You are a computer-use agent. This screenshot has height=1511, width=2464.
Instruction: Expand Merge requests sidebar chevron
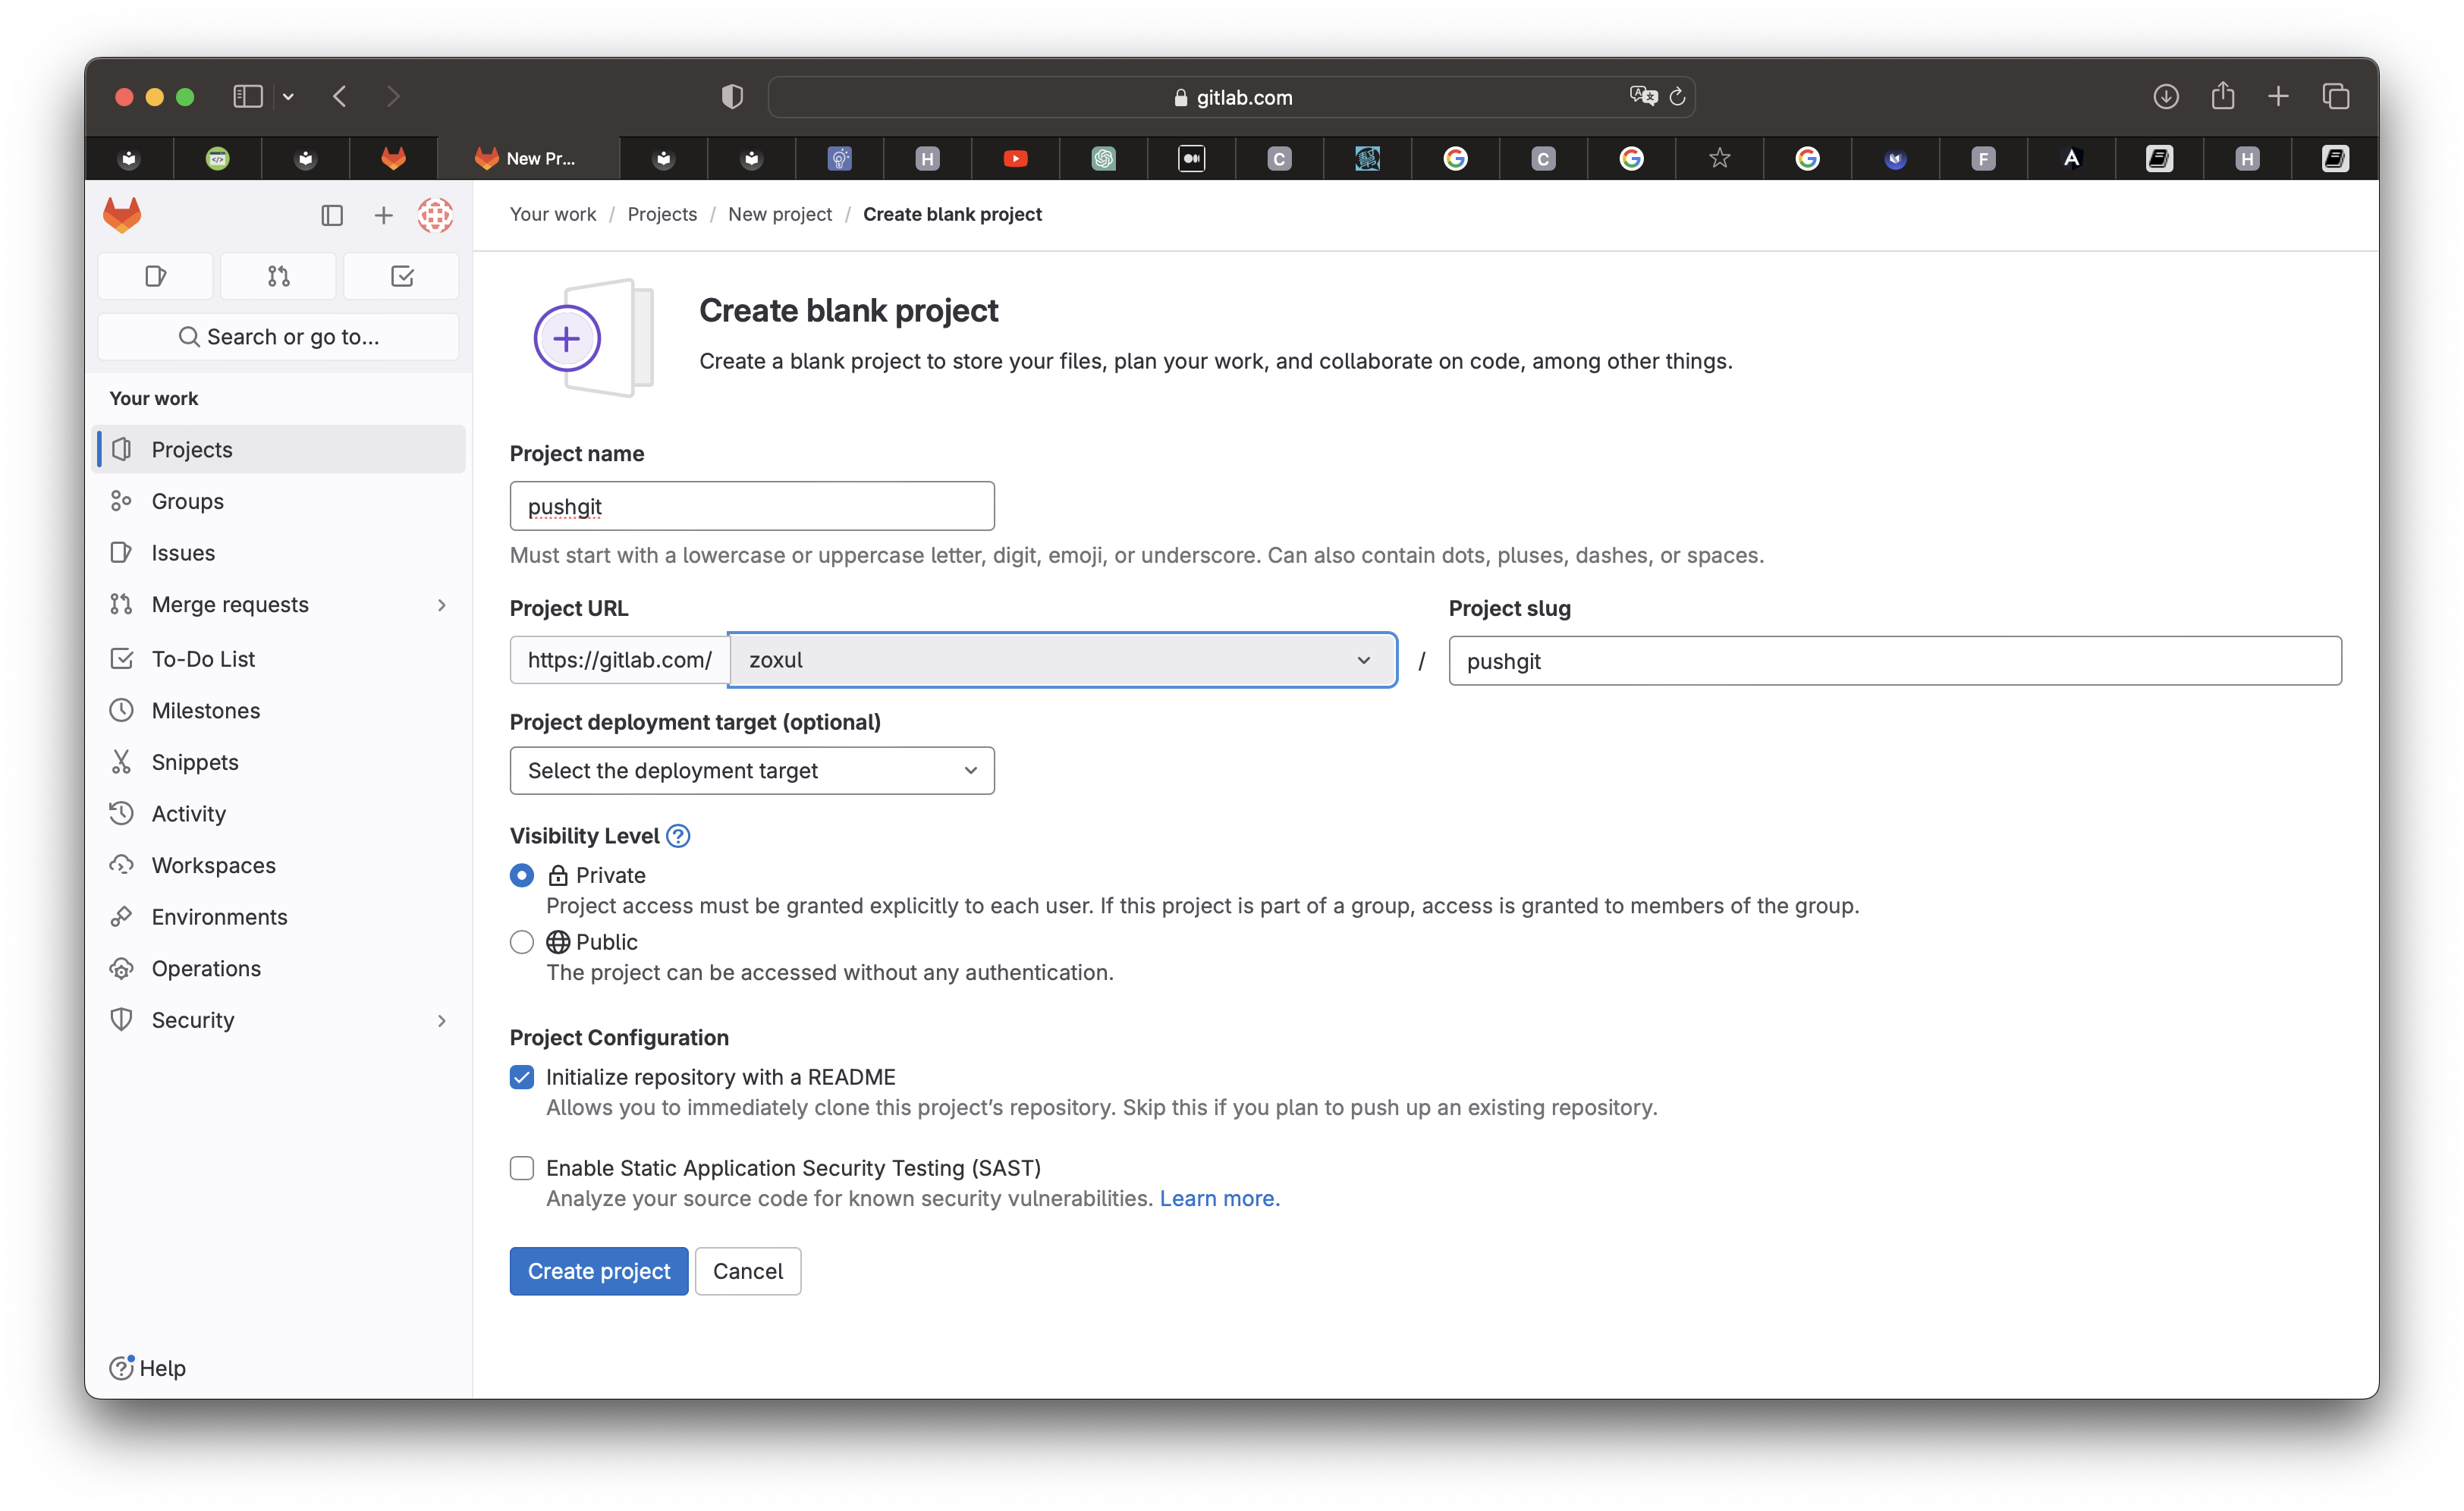click(x=441, y=605)
